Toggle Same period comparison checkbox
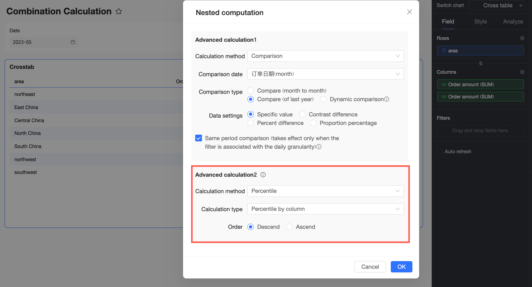Screen dimensions: 532x287 pos(199,138)
